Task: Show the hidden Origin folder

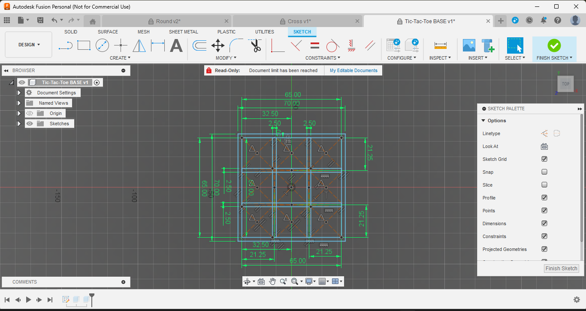Action: tap(30, 113)
